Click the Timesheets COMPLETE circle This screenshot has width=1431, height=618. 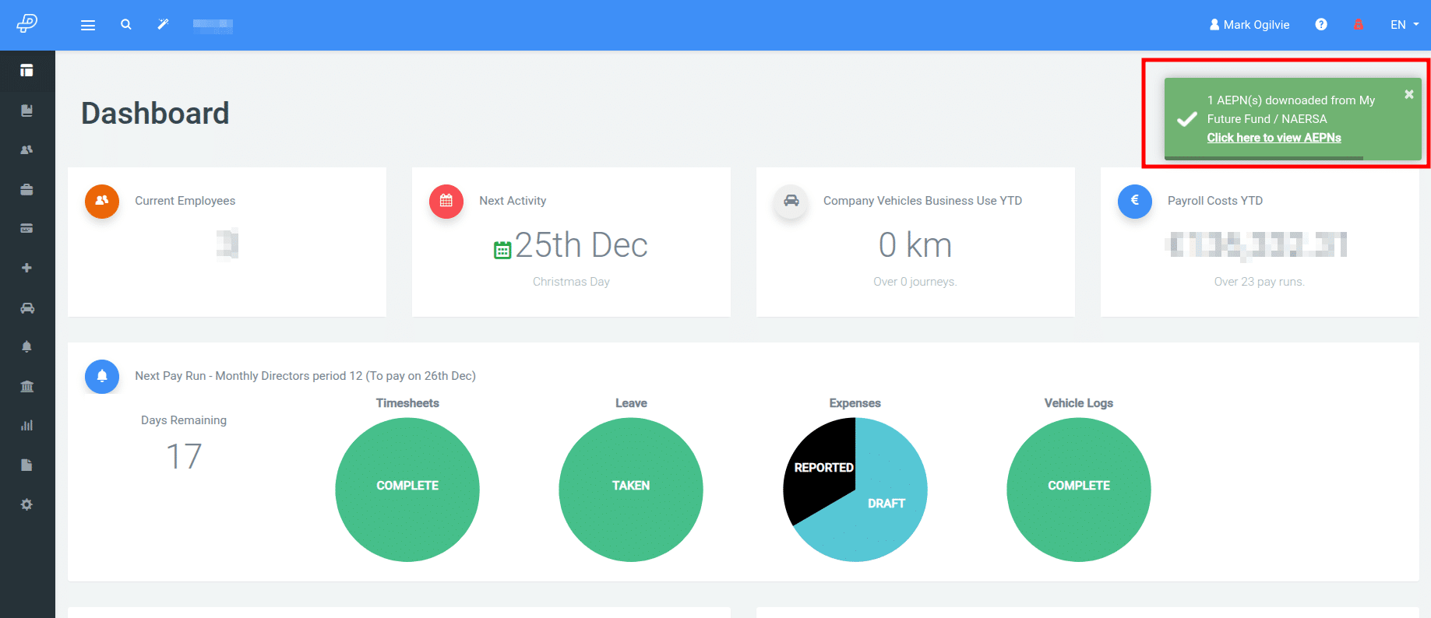click(407, 490)
